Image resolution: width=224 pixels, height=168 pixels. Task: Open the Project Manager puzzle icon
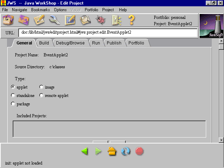[x=24, y=20]
